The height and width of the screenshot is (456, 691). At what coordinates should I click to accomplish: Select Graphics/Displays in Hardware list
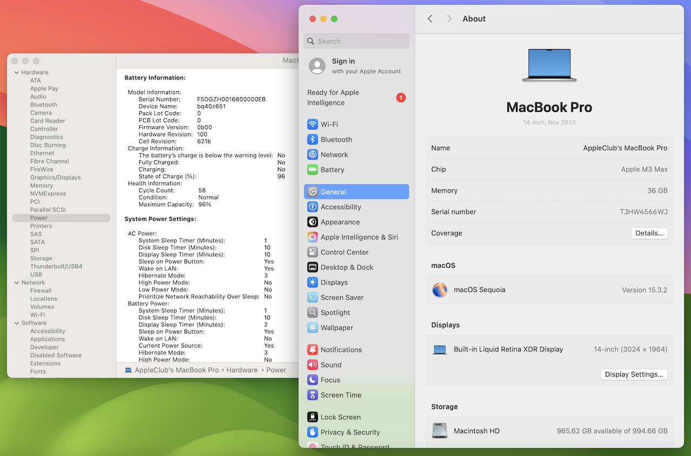[x=56, y=178]
